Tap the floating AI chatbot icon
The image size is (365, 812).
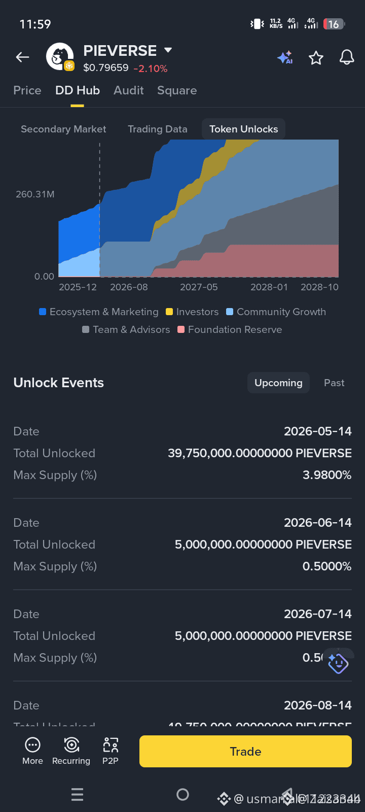click(338, 662)
